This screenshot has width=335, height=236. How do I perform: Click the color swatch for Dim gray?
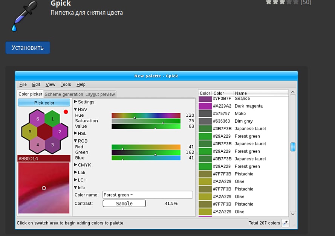point(205,121)
